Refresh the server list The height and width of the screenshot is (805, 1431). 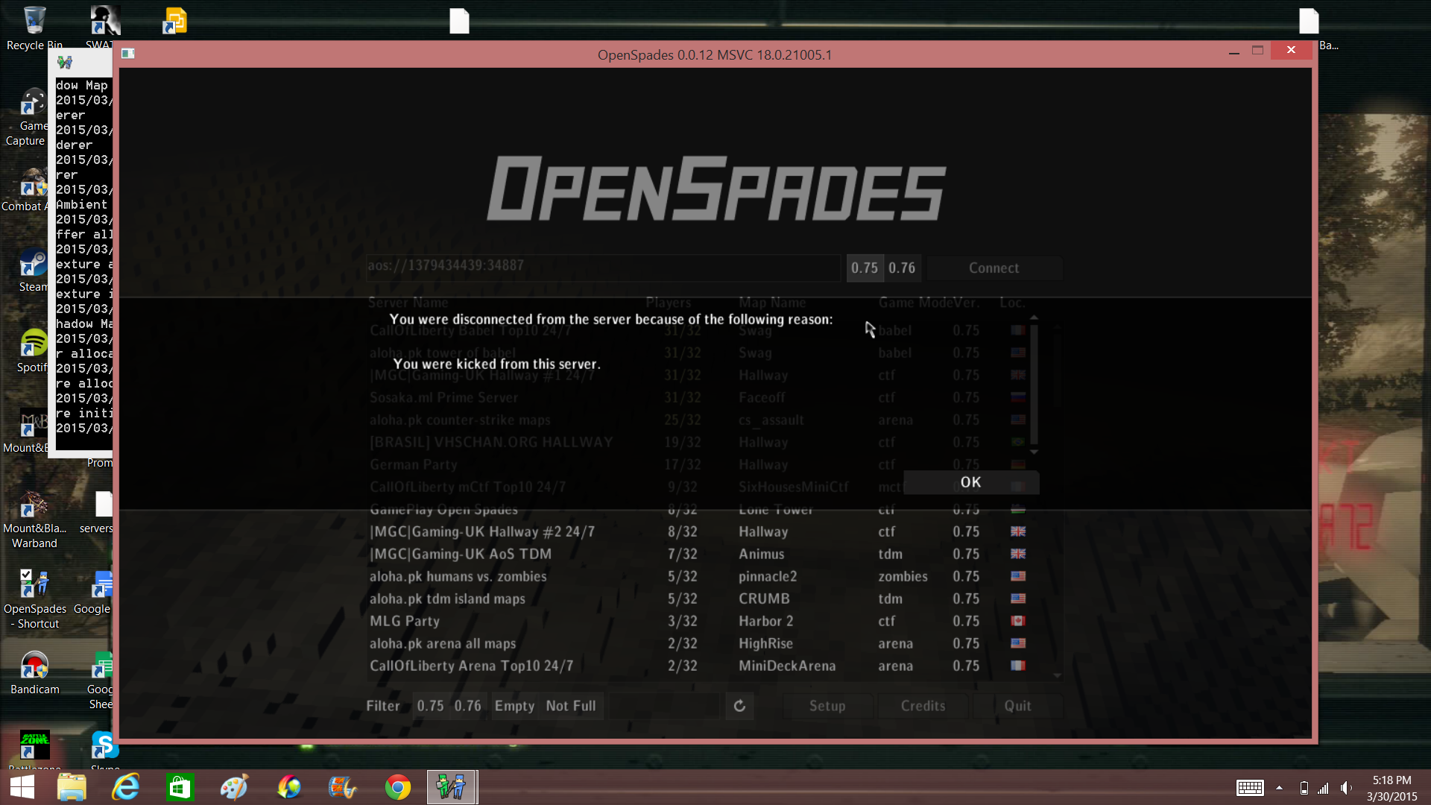coord(739,706)
